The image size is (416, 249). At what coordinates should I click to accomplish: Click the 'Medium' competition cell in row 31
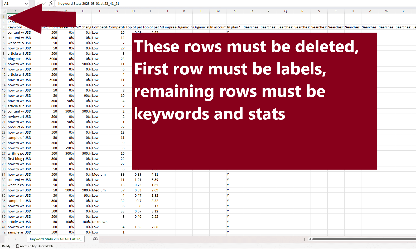pyautogui.click(x=100, y=174)
